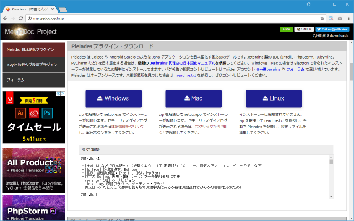Click the changelog scrollbar down arrow
Viewport: 354px width, 221px height.
331,197
